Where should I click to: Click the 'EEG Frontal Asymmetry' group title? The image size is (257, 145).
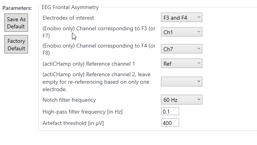70,7
